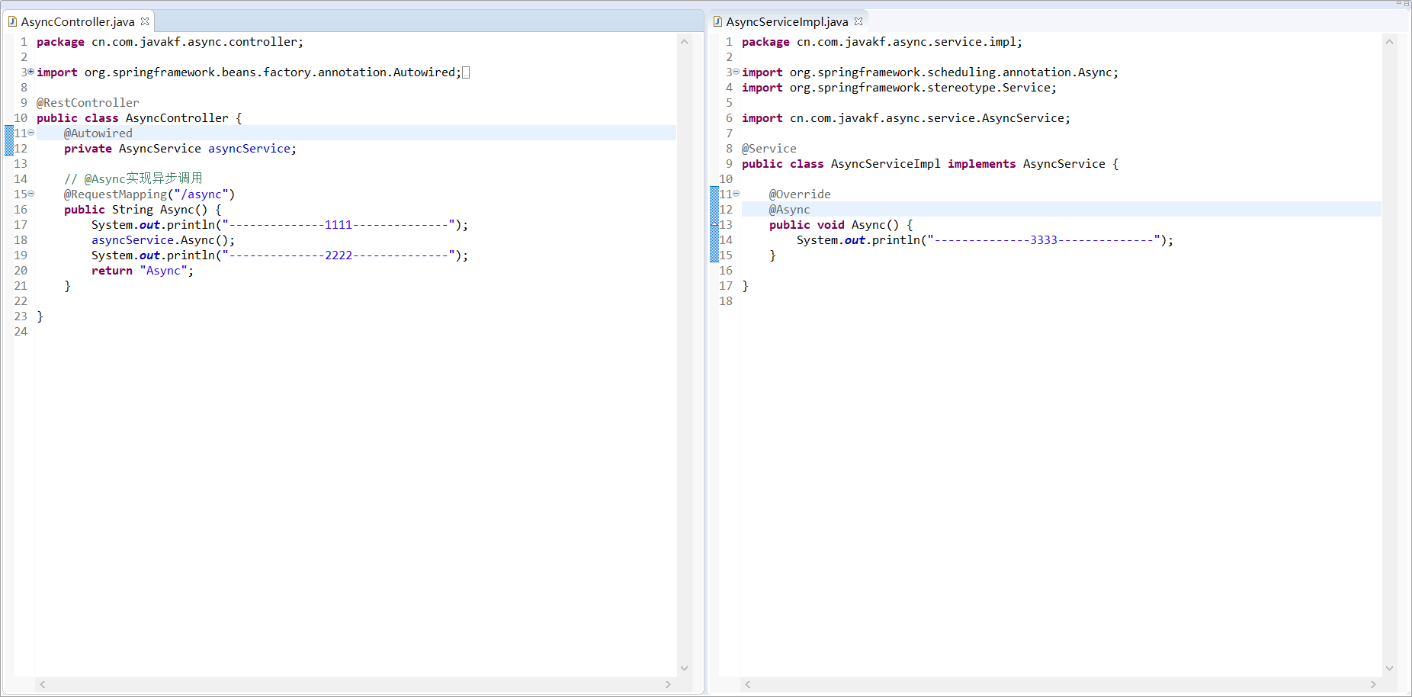This screenshot has height=697, width=1412.
Task: Click the println line containing 2222
Action: [280, 255]
